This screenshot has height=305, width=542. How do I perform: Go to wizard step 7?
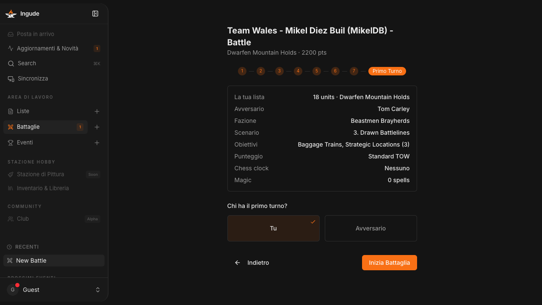354,71
